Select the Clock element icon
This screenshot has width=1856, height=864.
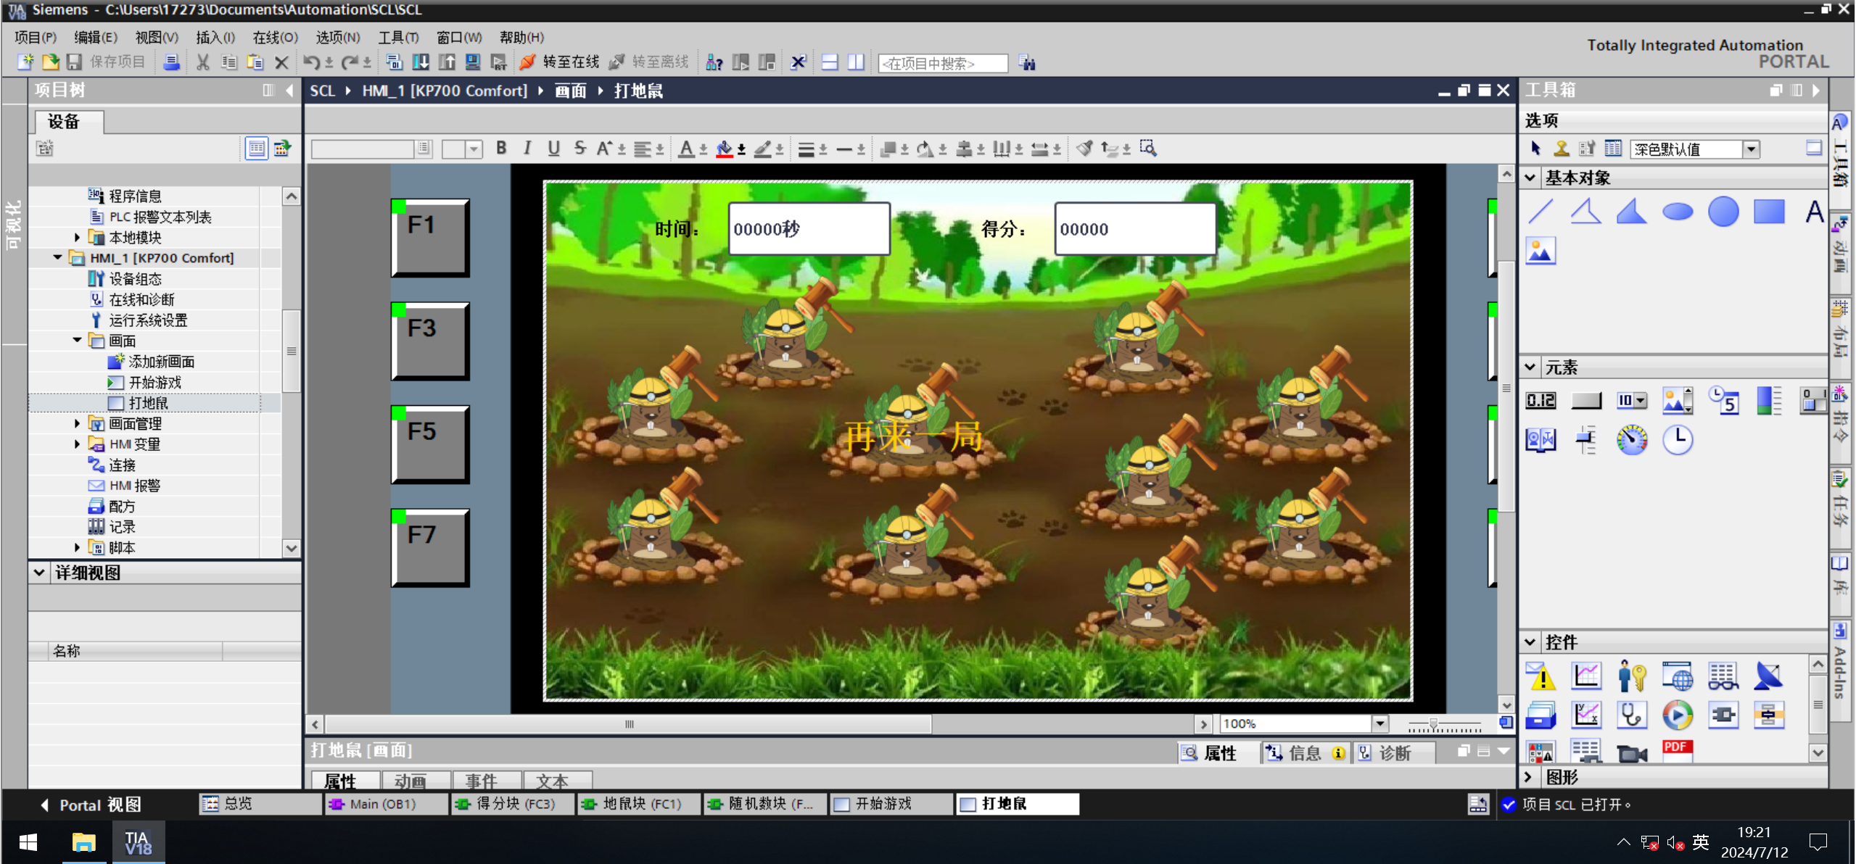(x=1677, y=440)
